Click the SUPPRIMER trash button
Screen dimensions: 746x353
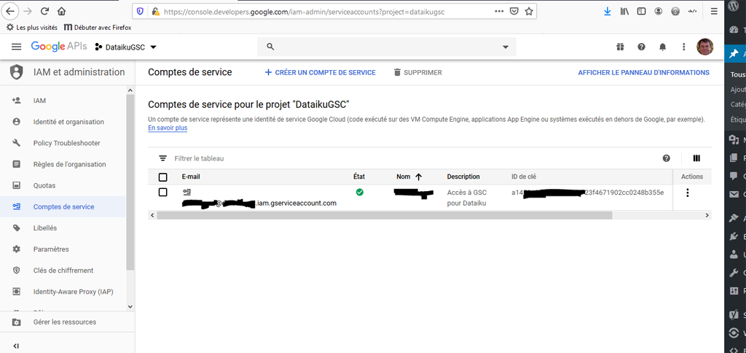(x=417, y=72)
